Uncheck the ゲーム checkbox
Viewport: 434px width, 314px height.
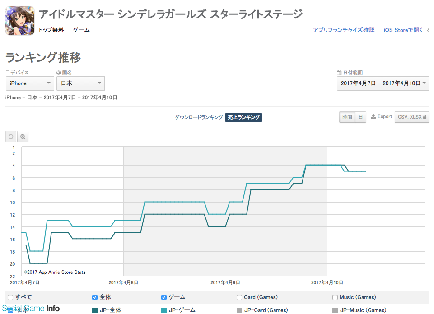tap(164, 297)
